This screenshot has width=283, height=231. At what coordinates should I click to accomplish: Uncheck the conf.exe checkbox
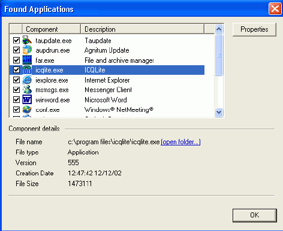coord(16,110)
